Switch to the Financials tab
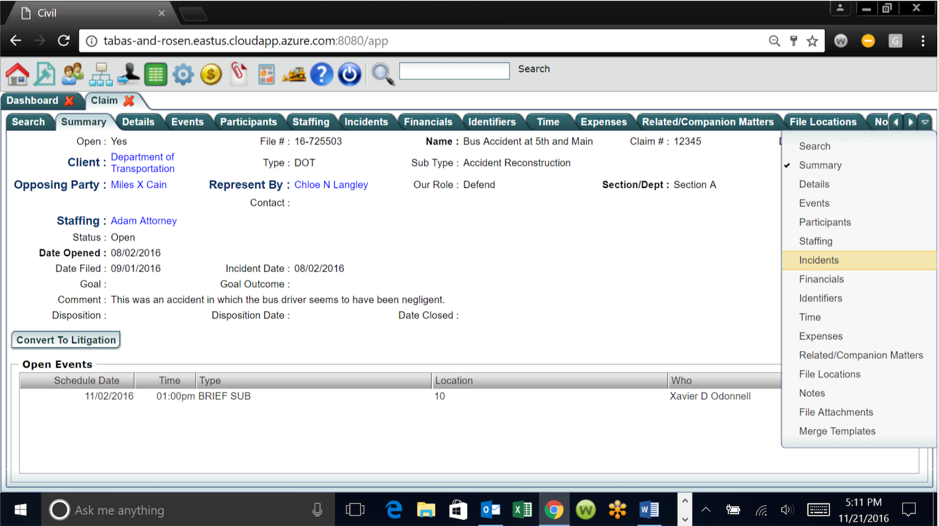This screenshot has height=526, width=939. point(429,121)
